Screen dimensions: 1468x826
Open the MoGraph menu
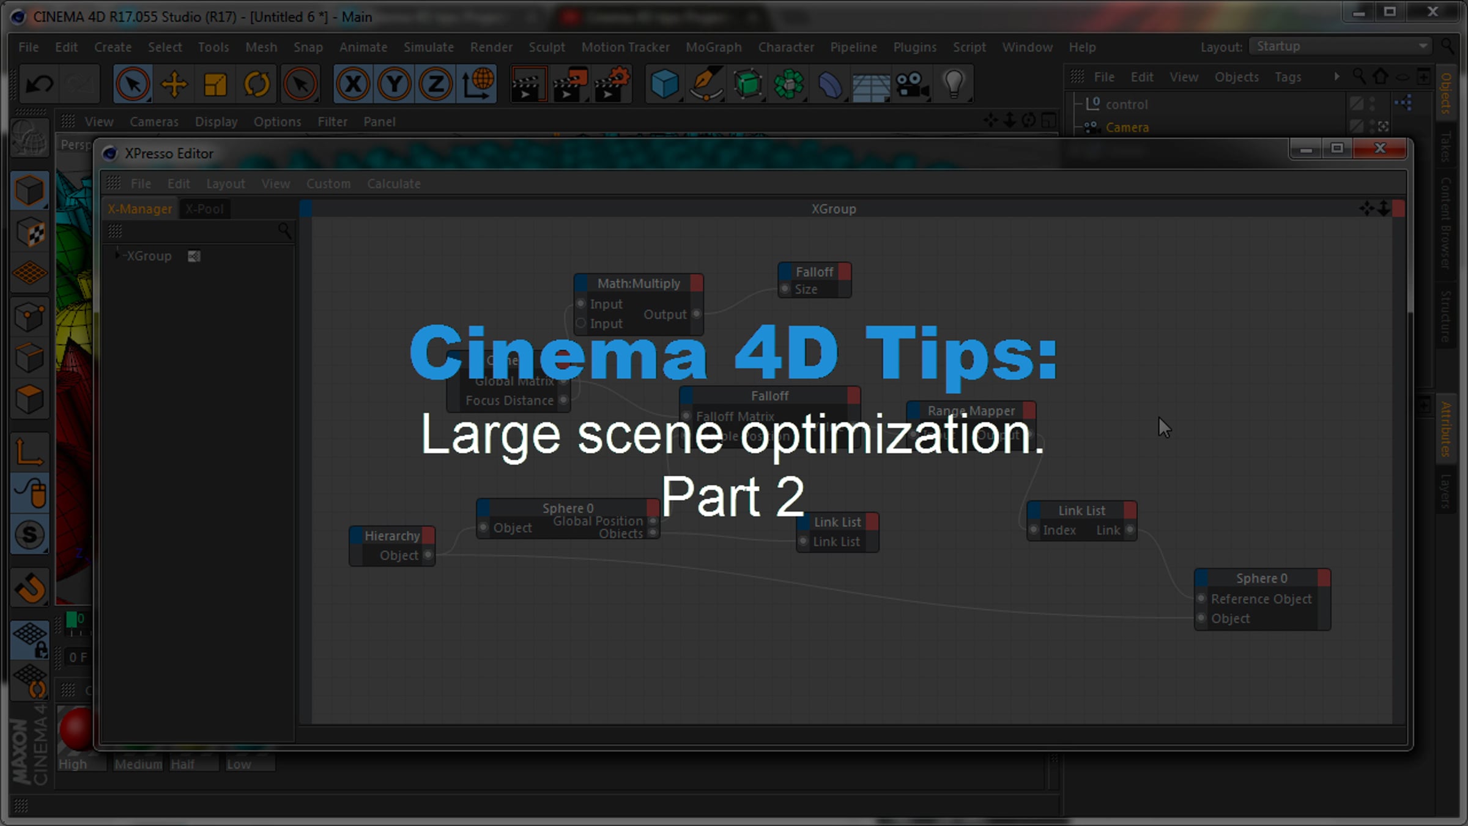pyautogui.click(x=713, y=47)
